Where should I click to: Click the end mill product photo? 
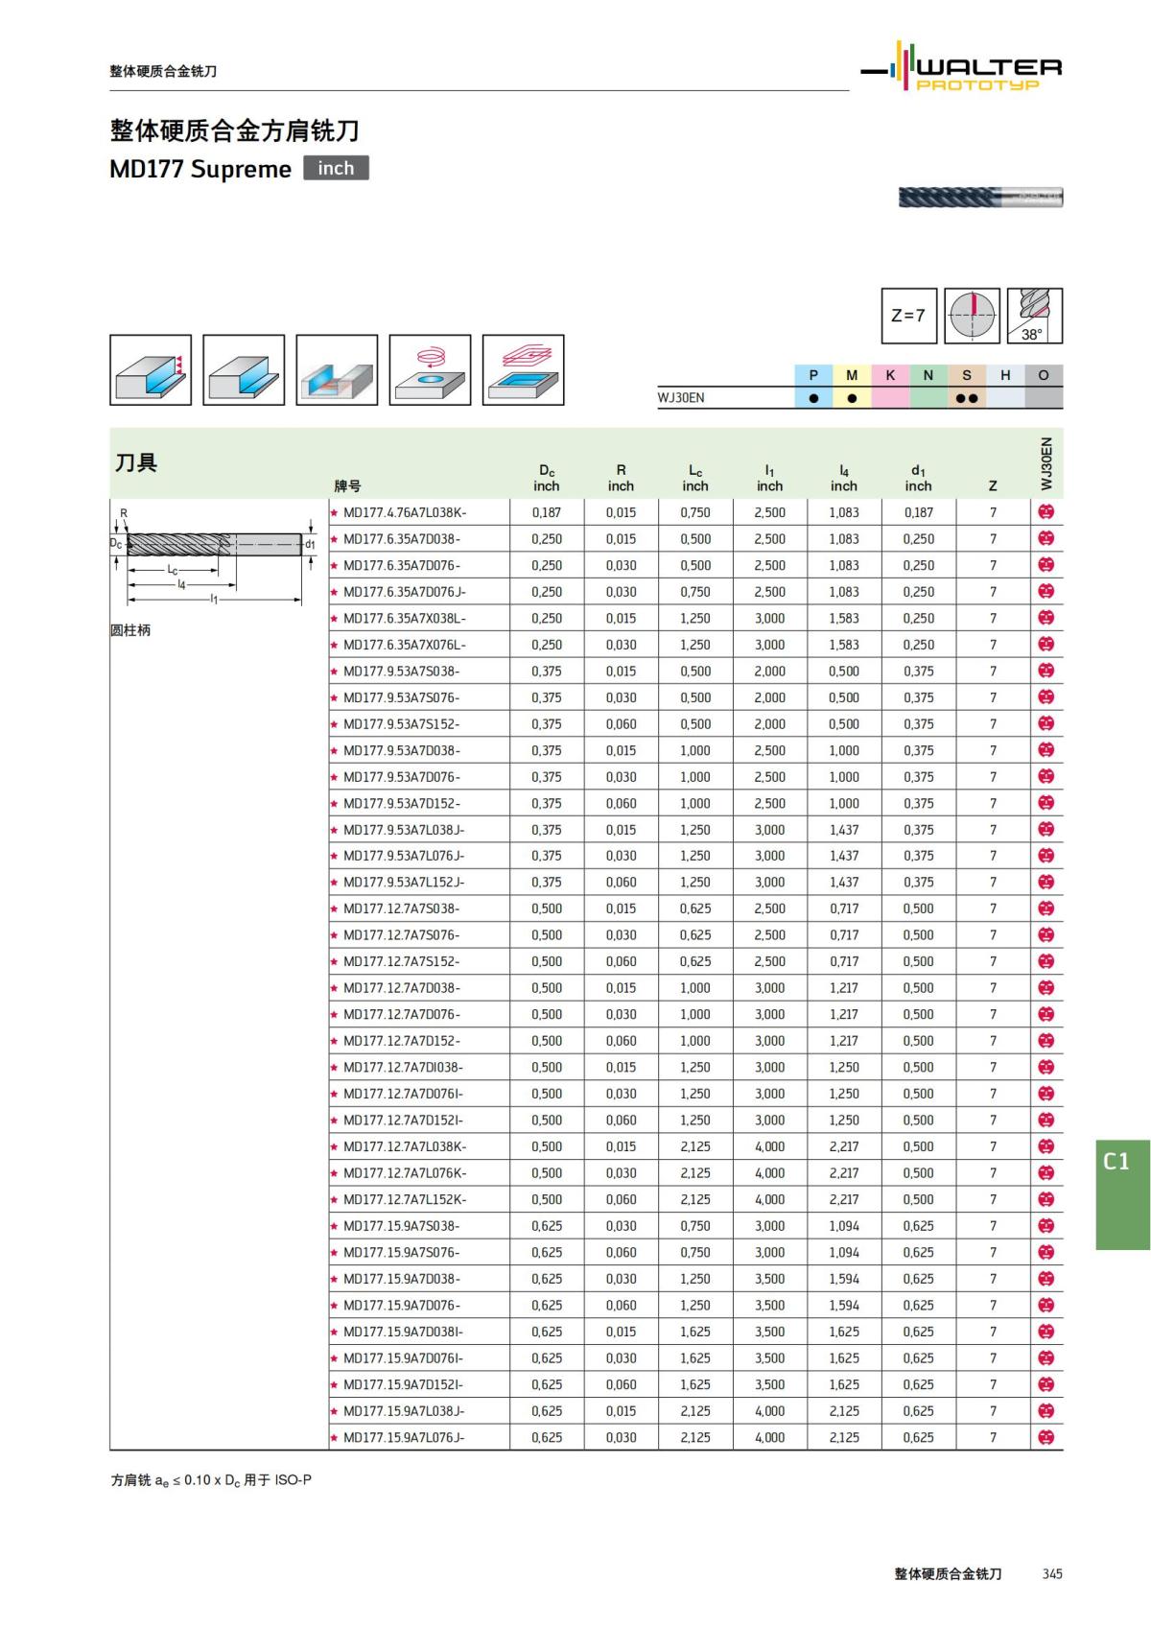click(x=980, y=198)
